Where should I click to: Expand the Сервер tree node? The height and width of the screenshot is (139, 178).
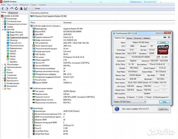[2, 27]
